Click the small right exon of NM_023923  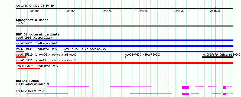pyautogui.click(x=224, y=94)
